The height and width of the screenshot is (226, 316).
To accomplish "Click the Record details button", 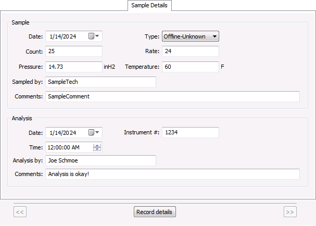I will (155, 212).
